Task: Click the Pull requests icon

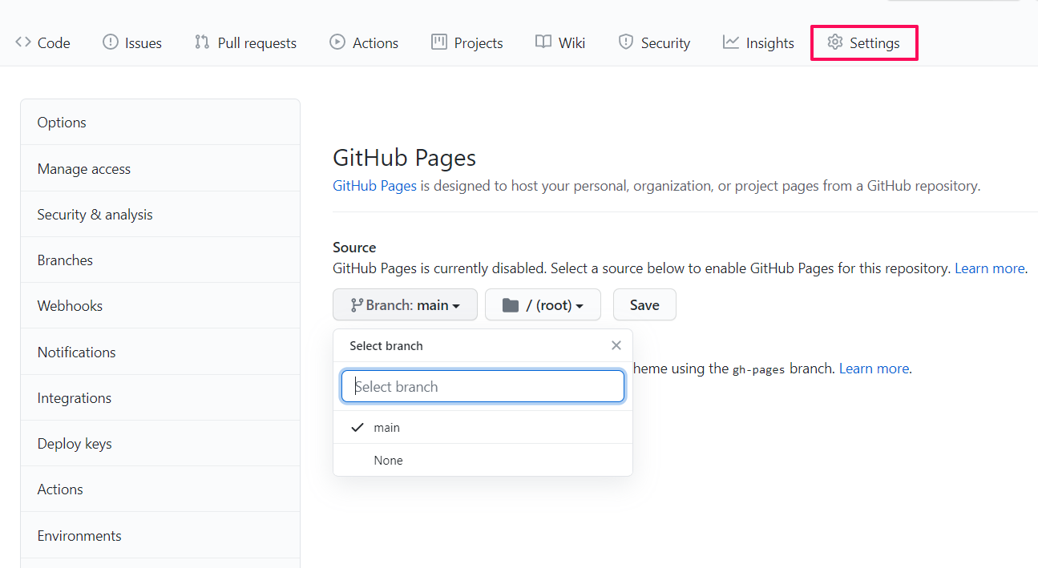Action: 202,42
